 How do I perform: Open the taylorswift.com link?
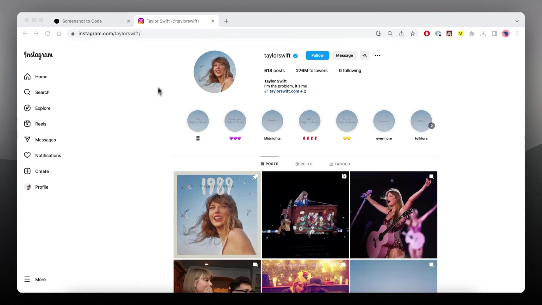coord(284,91)
